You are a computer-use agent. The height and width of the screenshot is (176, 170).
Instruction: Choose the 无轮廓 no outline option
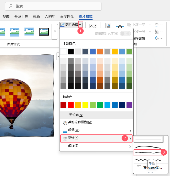96,115
